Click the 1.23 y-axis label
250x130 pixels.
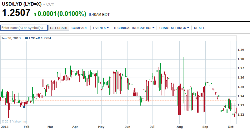241,105
